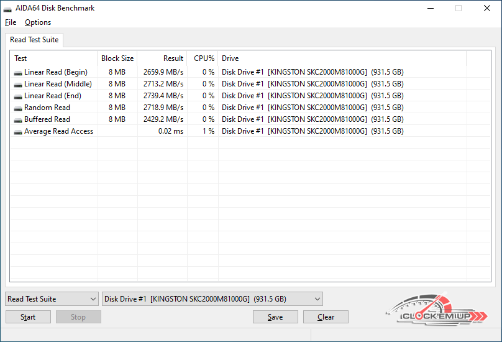502x342 pixels.
Task: Click the Linear Read (End) drive icon
Action: [18, 96]
